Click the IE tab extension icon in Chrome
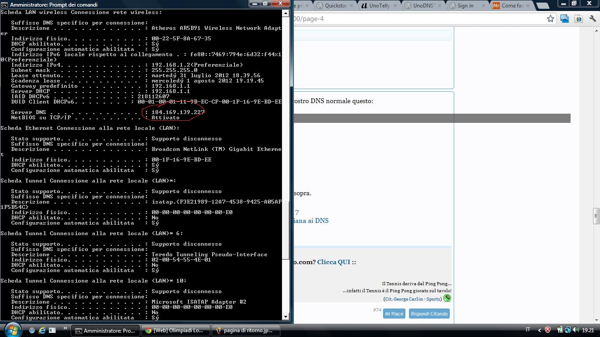600x337 pixels. coord(578,18)
